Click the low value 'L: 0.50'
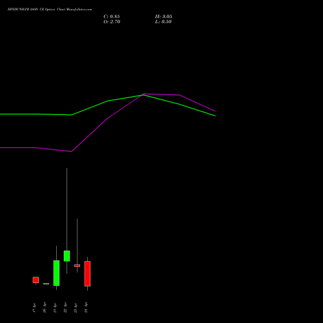The width and height of the screenshot is (323, 323). 163,22
